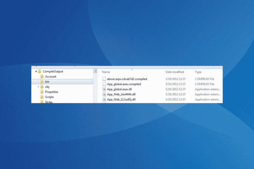This screenshot has height=169, width=254.
Task: Select the bin folder label
Action: click(47, 81)
